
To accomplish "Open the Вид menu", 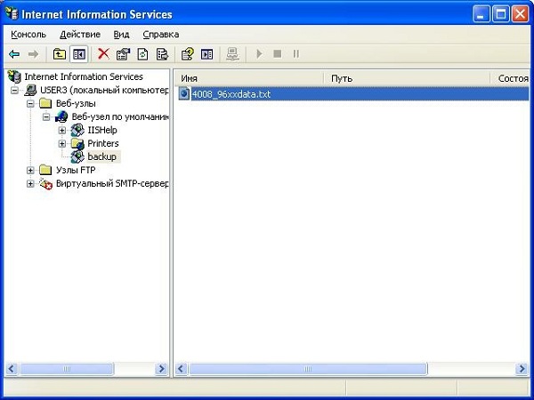I will (x=121, y=35).
